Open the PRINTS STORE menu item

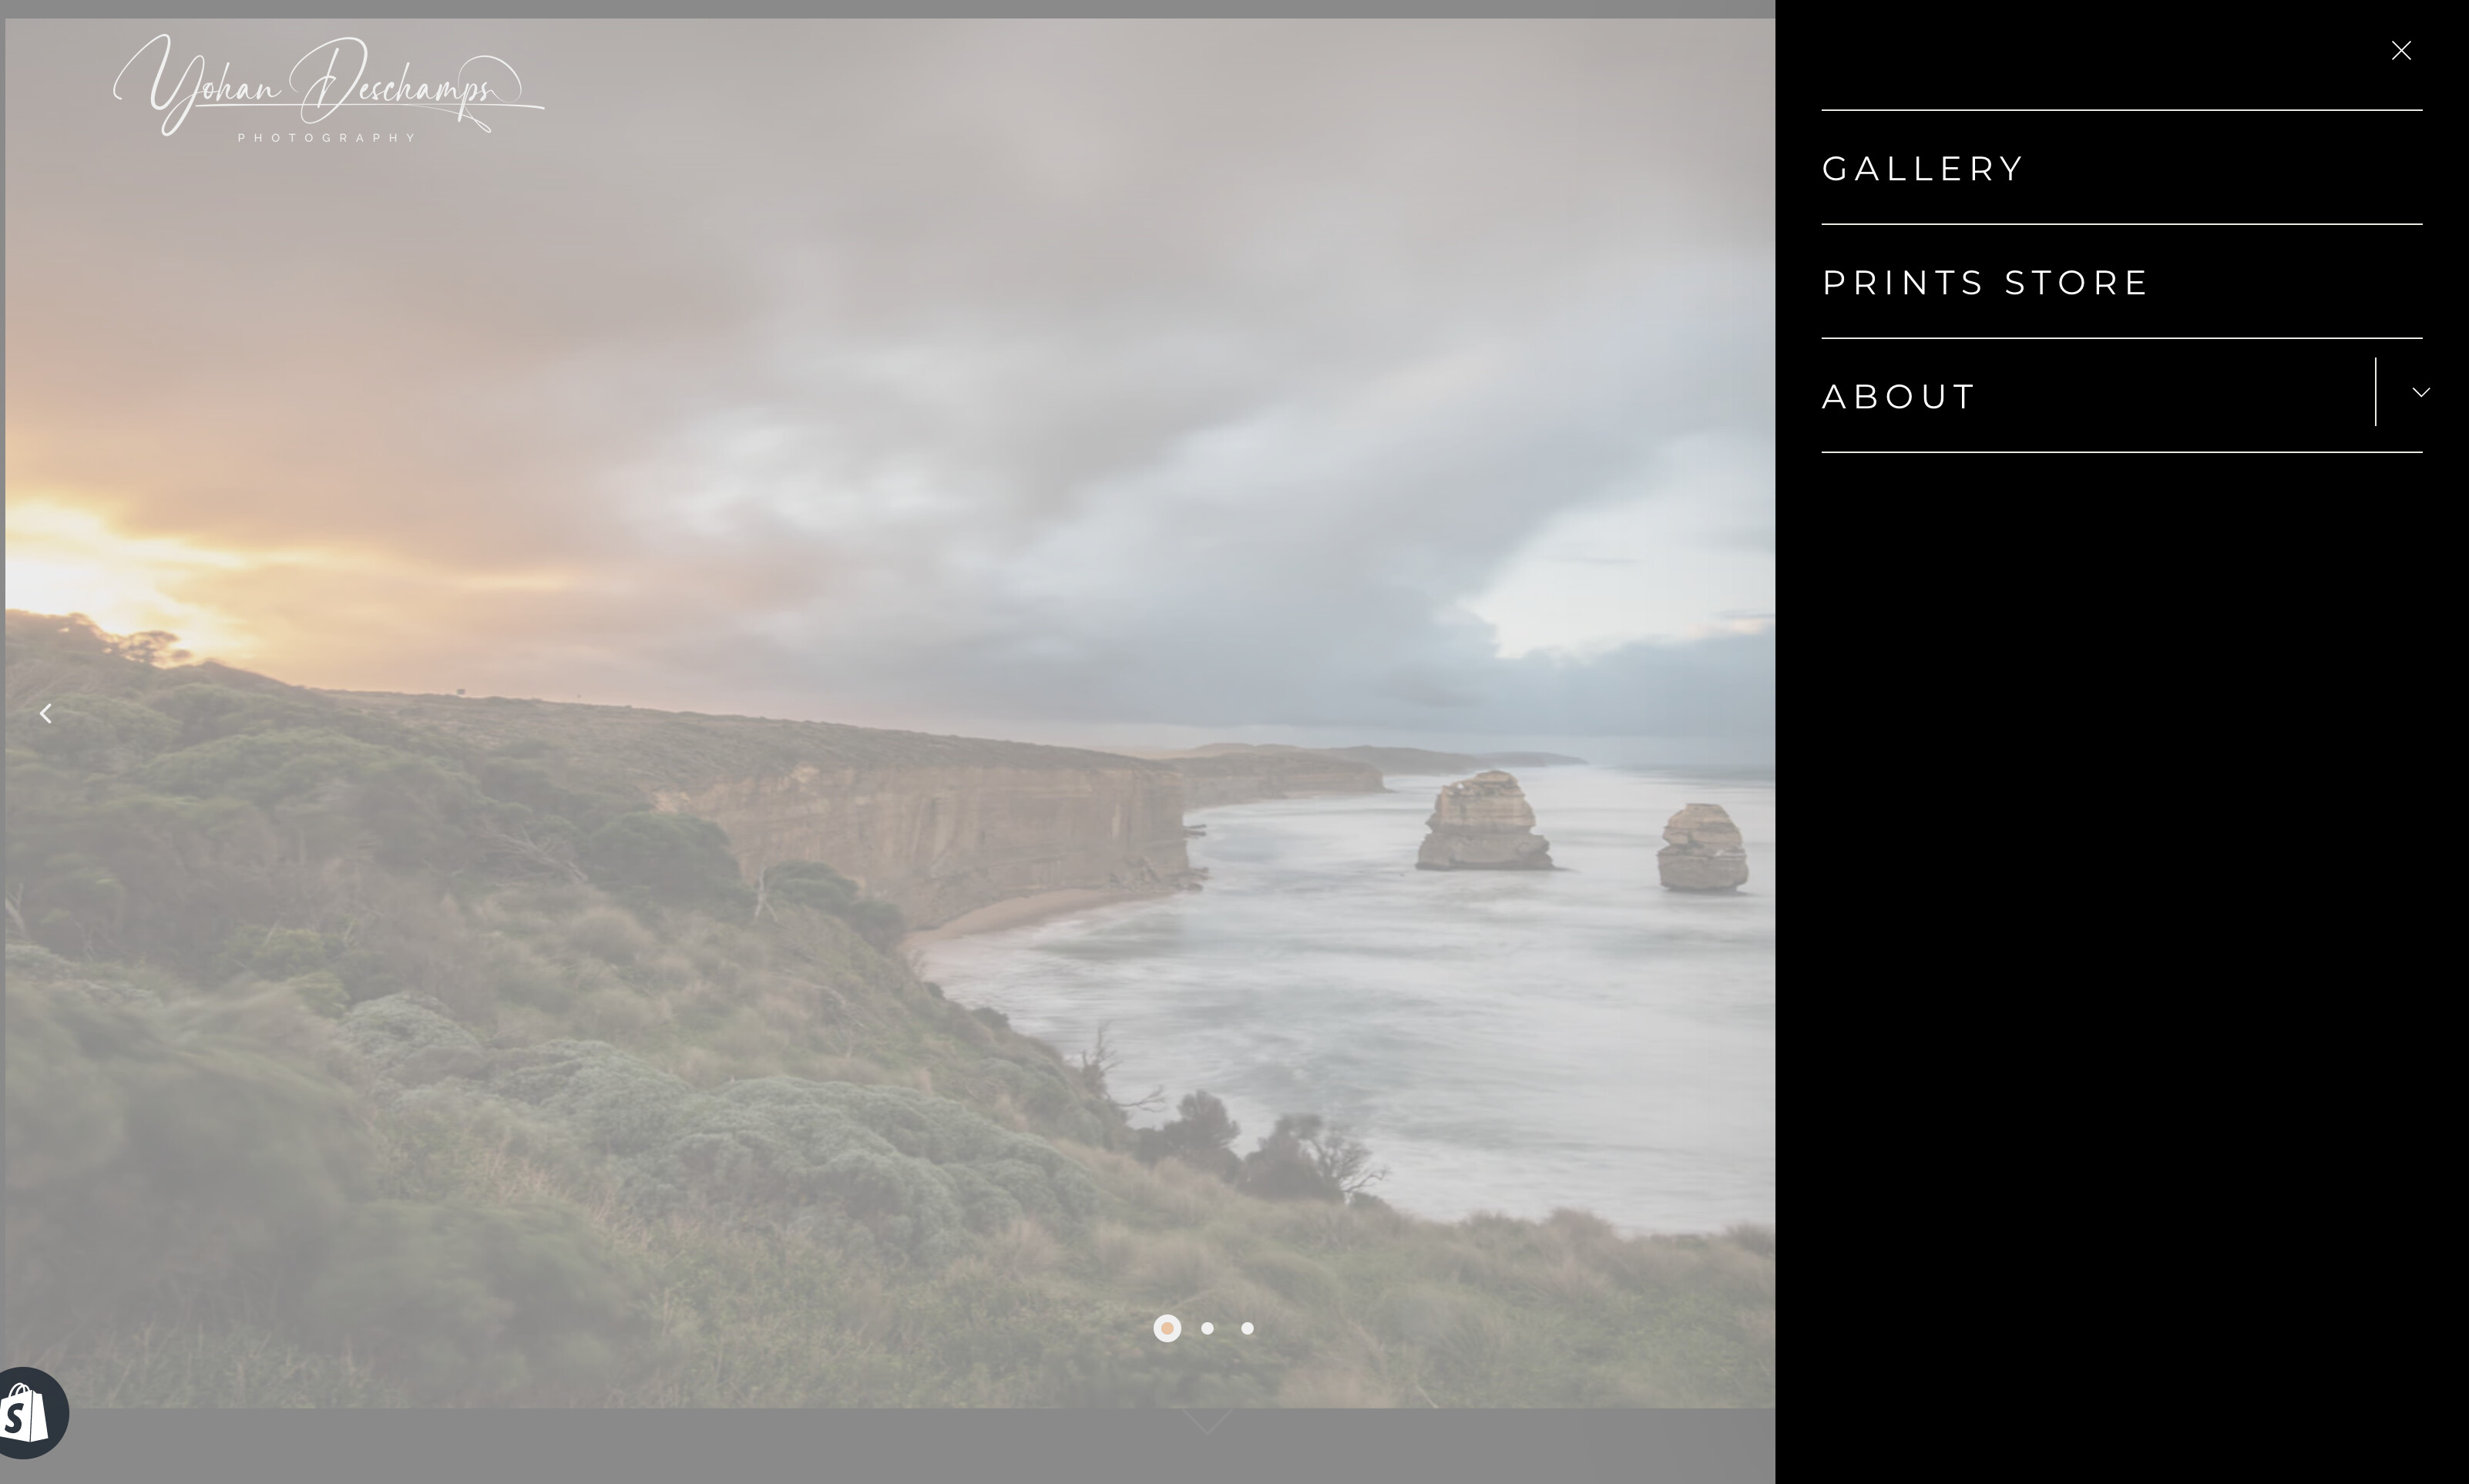click(x=1984, y=282)
